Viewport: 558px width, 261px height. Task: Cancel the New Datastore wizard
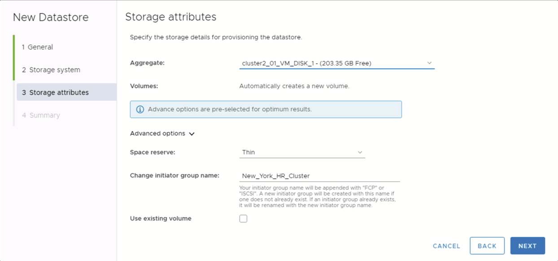point(446,246)
